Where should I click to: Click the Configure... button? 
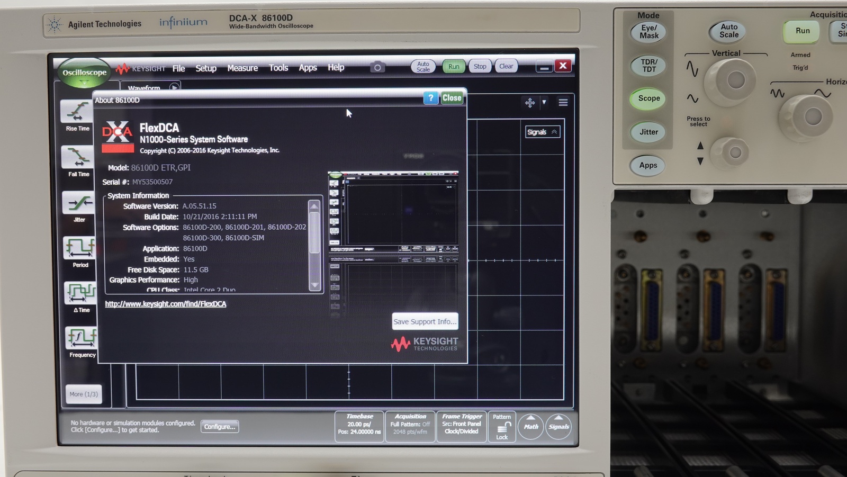click(220, 427)
